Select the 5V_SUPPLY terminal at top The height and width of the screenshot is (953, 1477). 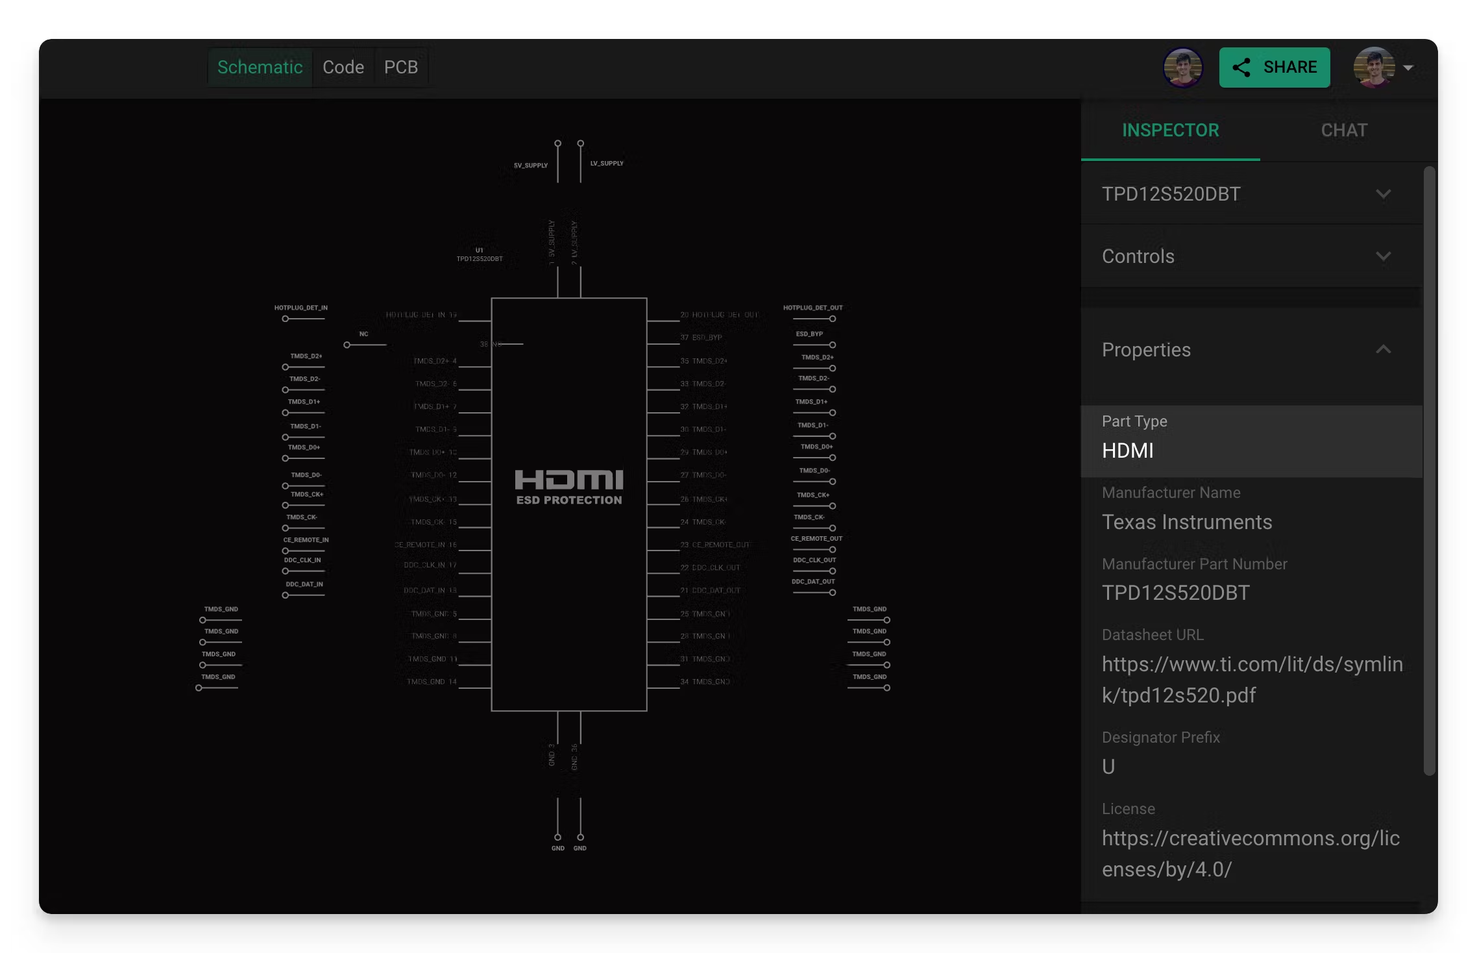557,162
